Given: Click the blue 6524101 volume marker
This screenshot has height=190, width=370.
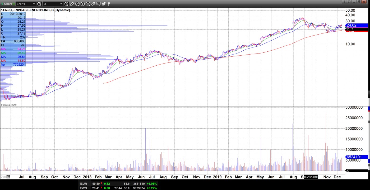Looking at the screenshot, I should (357, 157).
